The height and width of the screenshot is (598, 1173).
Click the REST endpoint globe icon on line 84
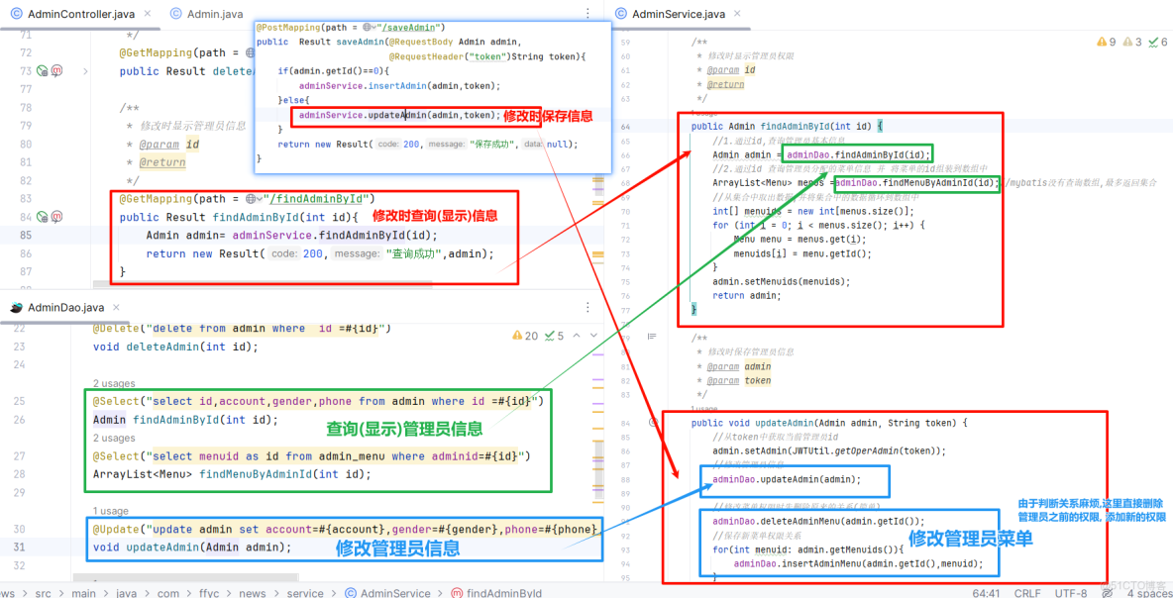(x=41, y=216)
